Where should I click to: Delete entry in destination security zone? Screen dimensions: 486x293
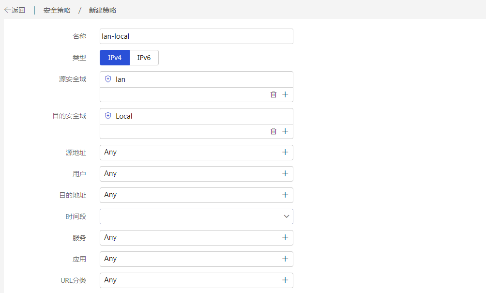tap(273, 131)
